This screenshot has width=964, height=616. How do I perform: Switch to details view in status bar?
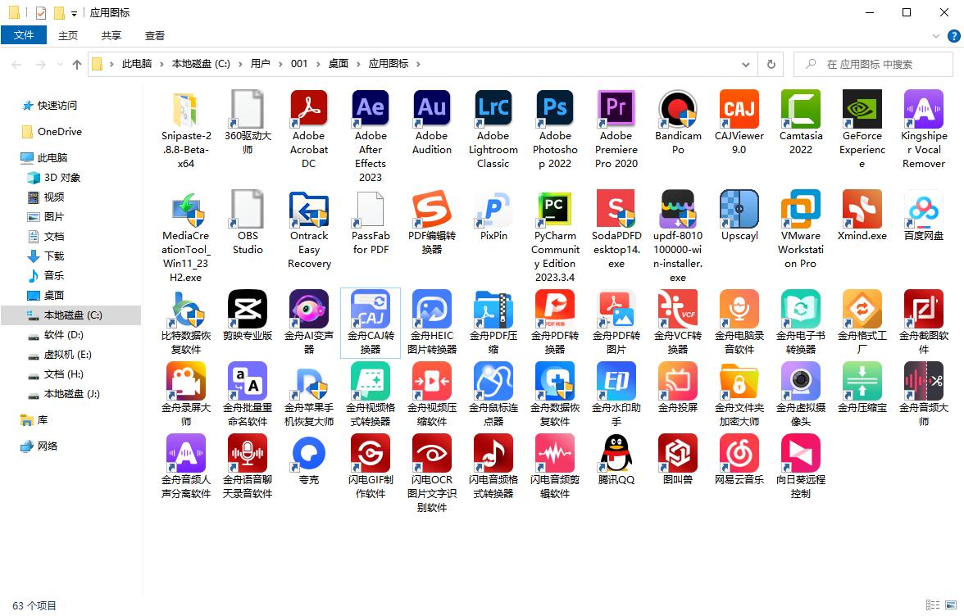[934, 605]
